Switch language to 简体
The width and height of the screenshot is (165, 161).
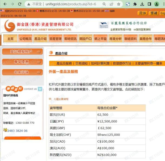coord(143,13)
